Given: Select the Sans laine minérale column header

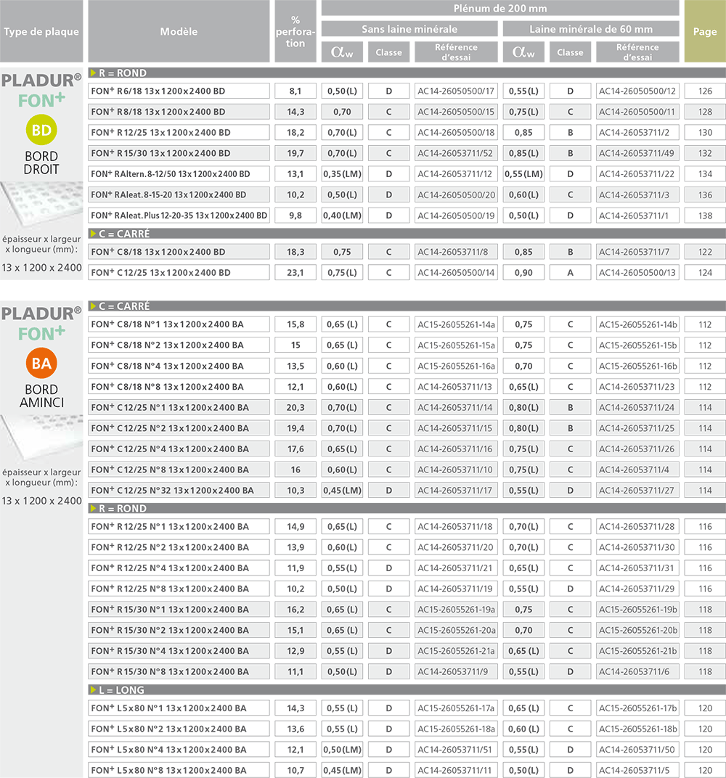Looking at the screenshot, I should [409, 29].
